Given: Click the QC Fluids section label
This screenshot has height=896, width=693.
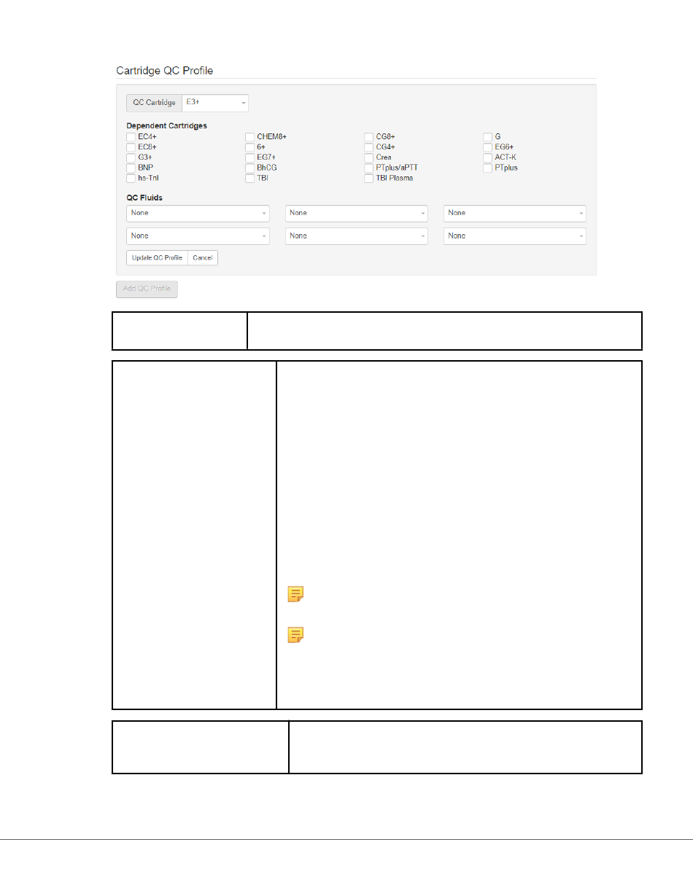Looking at the screenshot, I should pyautogui.click(x=144, y=198).
